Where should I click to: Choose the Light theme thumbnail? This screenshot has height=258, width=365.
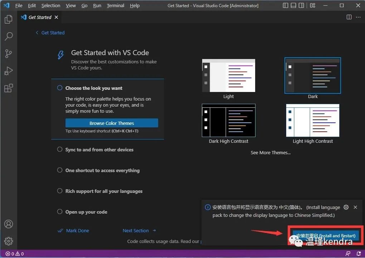pos(229,76)
